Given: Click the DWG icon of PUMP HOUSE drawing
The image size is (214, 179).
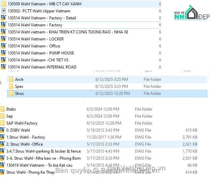Looking at the screenshot, I should (3, 53).
